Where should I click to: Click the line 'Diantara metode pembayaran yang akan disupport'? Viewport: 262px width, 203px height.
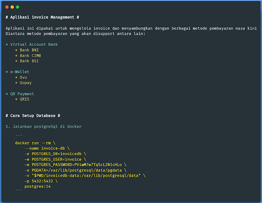click(x=75, y=34)
